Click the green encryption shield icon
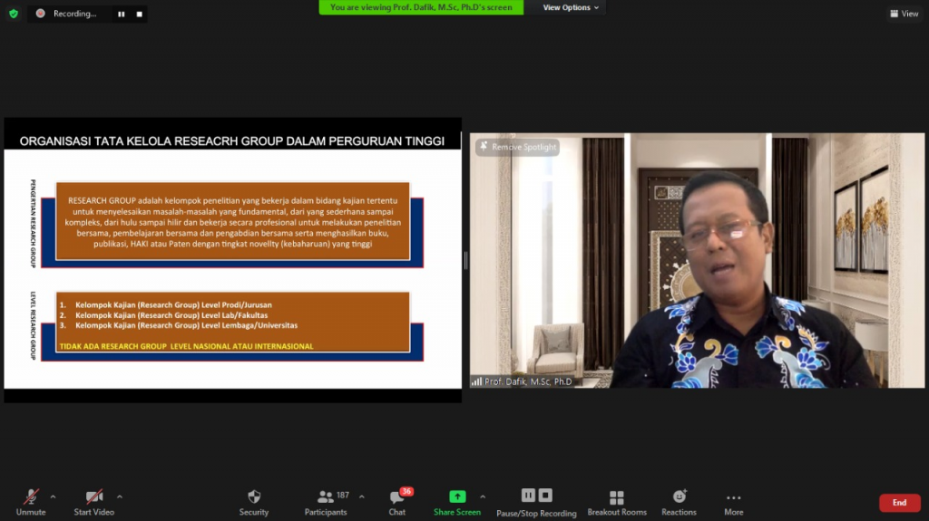Image resolution: width=929 pixels, height=521 pixels. (14, 14)
